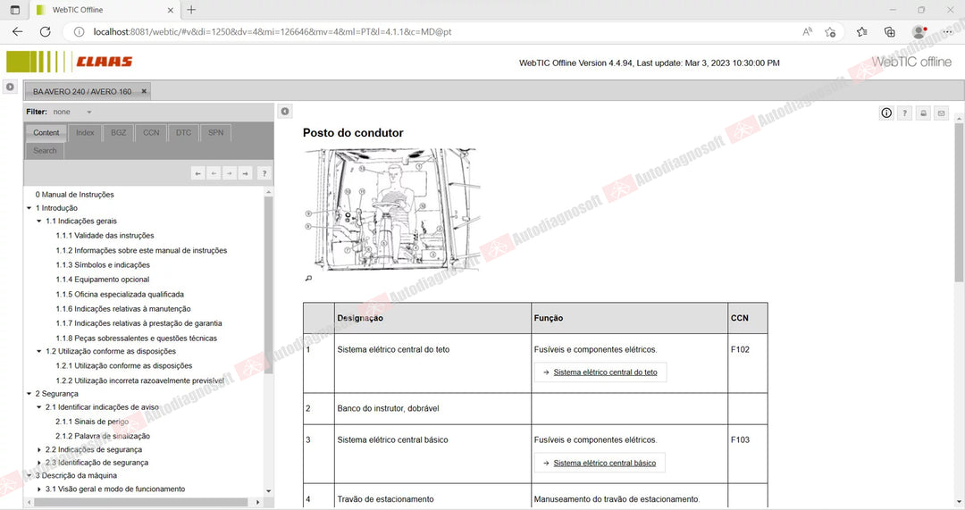The height and width of the screenshot is (510, 965).
Task: Click the CLAAS logo
Action: 69,62
